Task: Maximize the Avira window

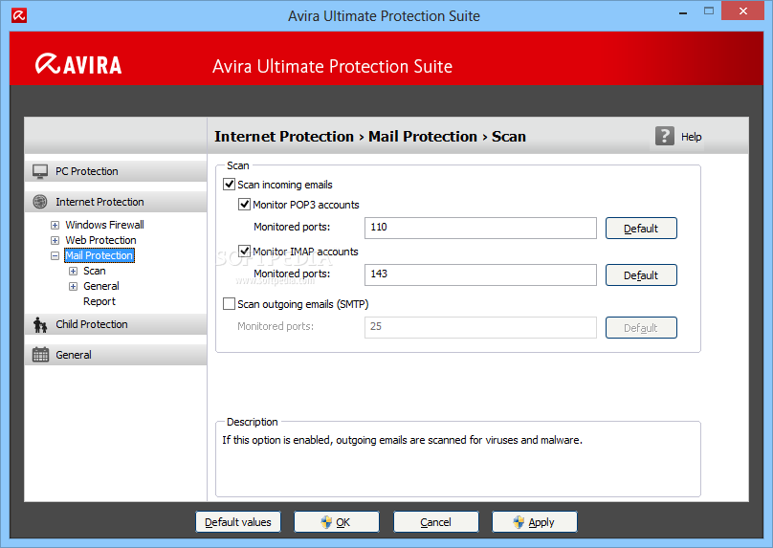Action: coord(708,11)
